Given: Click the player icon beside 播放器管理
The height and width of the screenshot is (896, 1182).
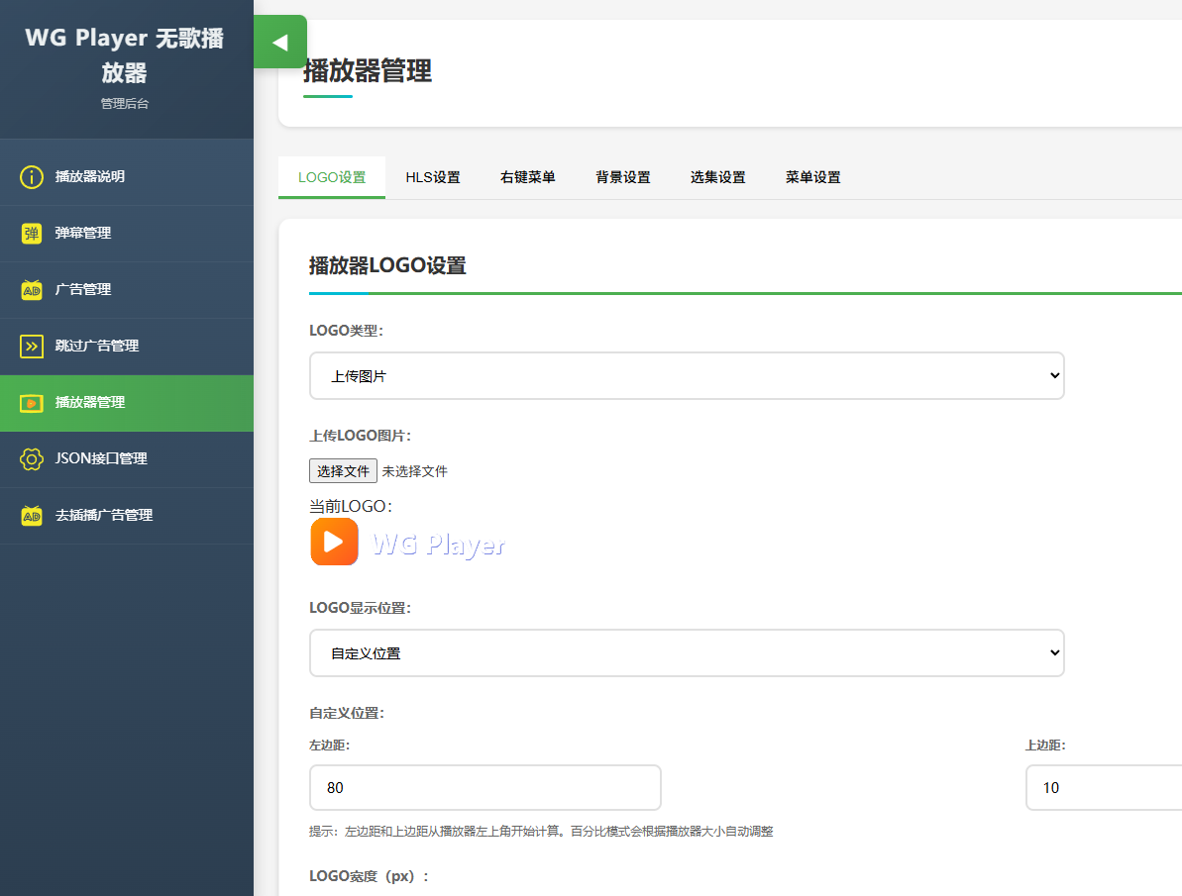Looking at the screenshot, I should 32,403.
